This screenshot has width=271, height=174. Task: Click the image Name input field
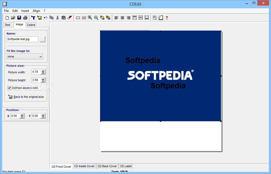[22, 39]
